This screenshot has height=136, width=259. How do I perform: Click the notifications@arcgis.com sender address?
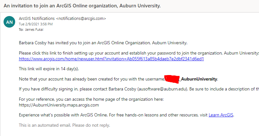pos(81,19)
